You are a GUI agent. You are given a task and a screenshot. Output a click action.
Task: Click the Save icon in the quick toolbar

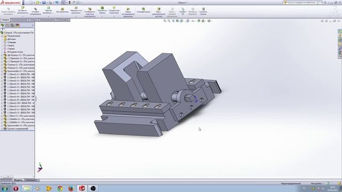[44, 3]
